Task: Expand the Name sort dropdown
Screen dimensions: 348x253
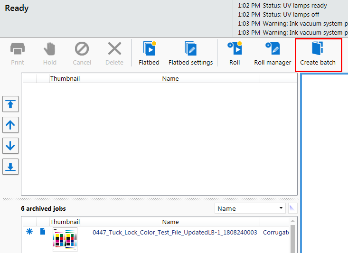Action: (x=282, y=208)
